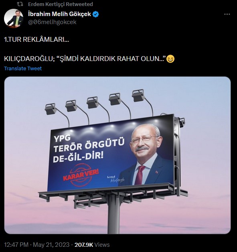Viewport: 237px width, 252px height.
Task: Open the 207.9K Views count
Action: 92,245
